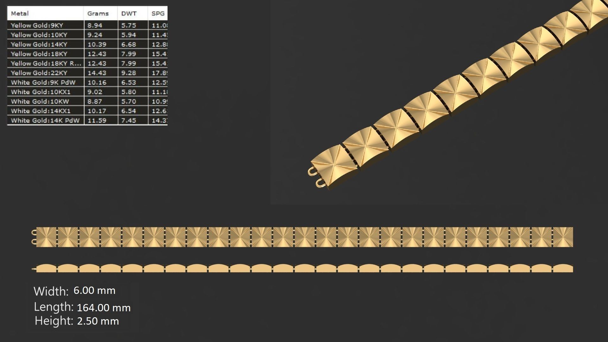608x342 pixels.
Task: Click the Metal column header
Action: coord(45,13)
